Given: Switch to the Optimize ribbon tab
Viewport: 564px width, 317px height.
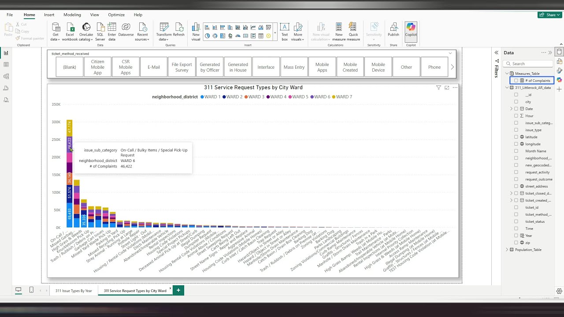Looking at the screenshot, I should point(116,15).
